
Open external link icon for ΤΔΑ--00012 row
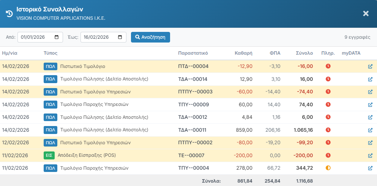(370, 117)
